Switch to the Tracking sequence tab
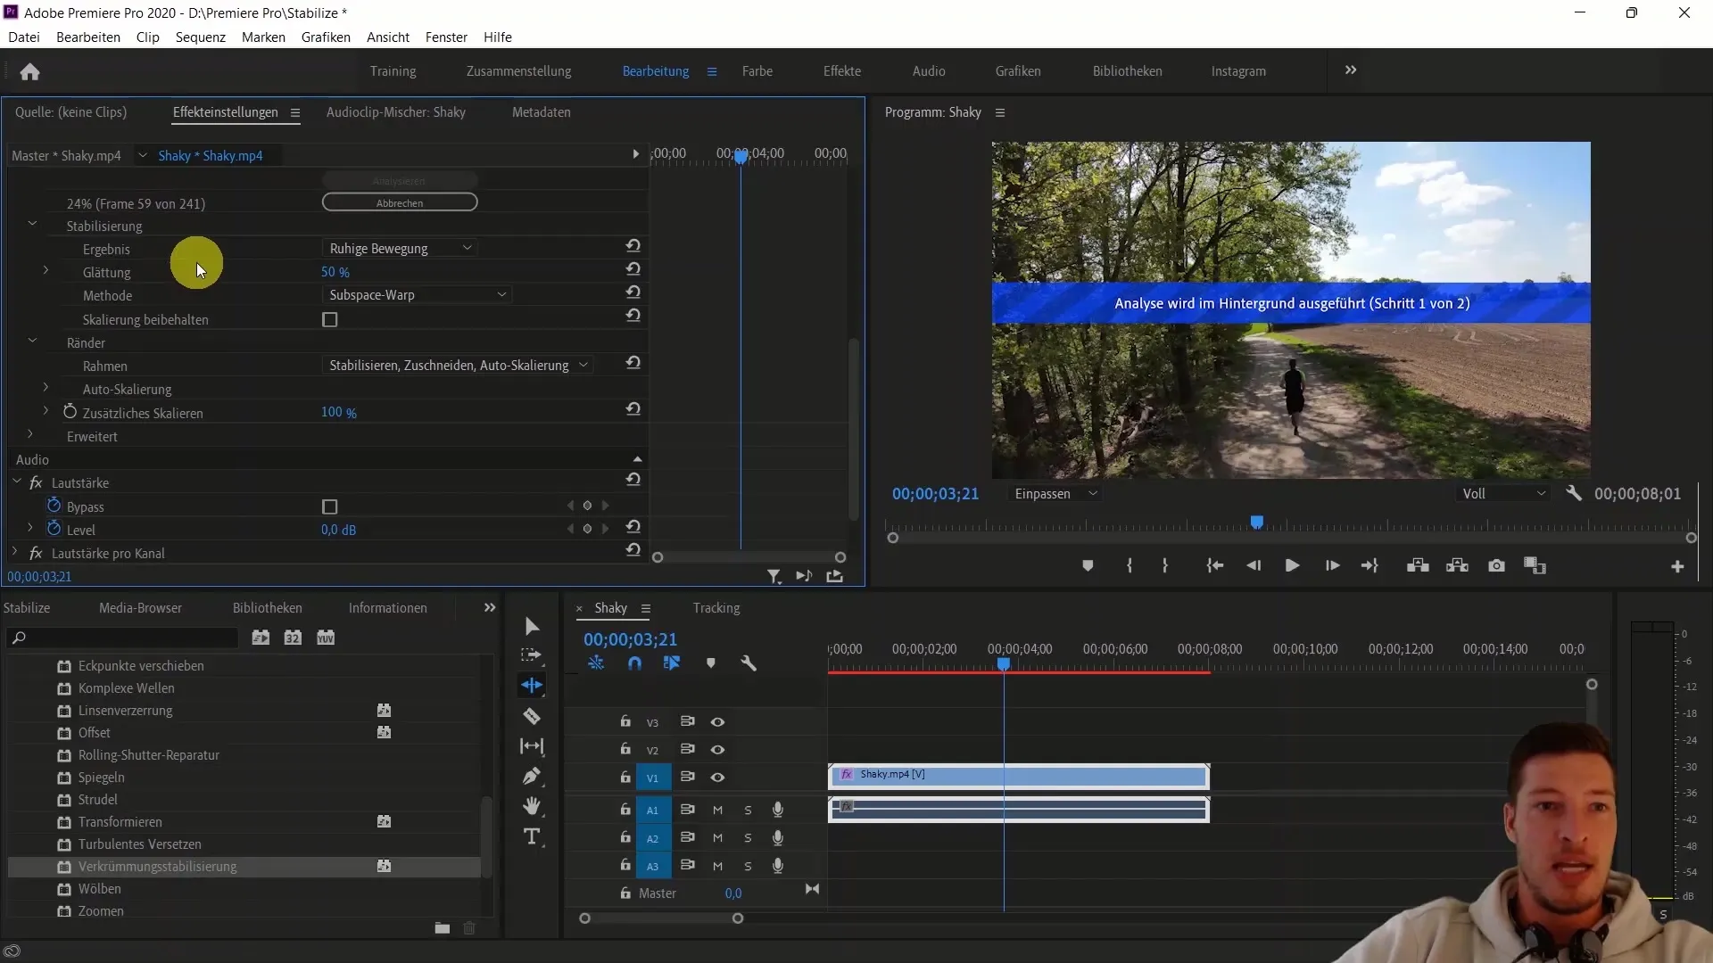This screenshot has width=1713, height=963. pos(716,608)
